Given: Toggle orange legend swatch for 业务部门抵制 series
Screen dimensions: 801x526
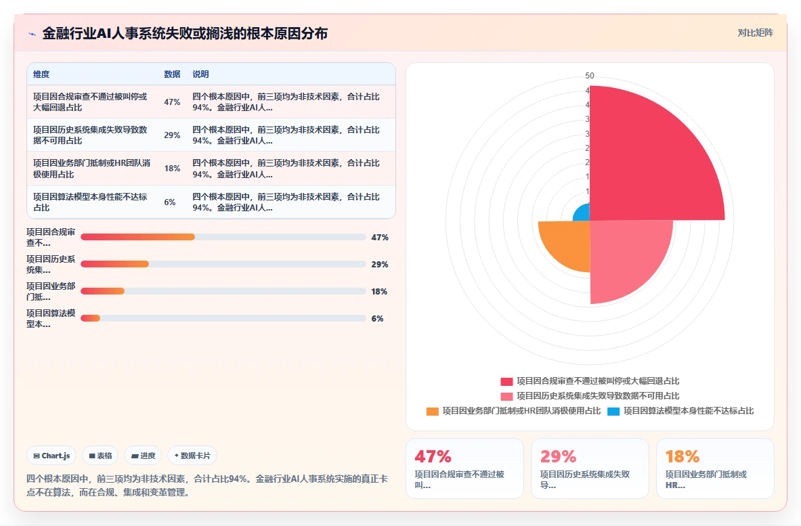Looking at the screenshot, I should pyautogui.click(x=432, y=411).
